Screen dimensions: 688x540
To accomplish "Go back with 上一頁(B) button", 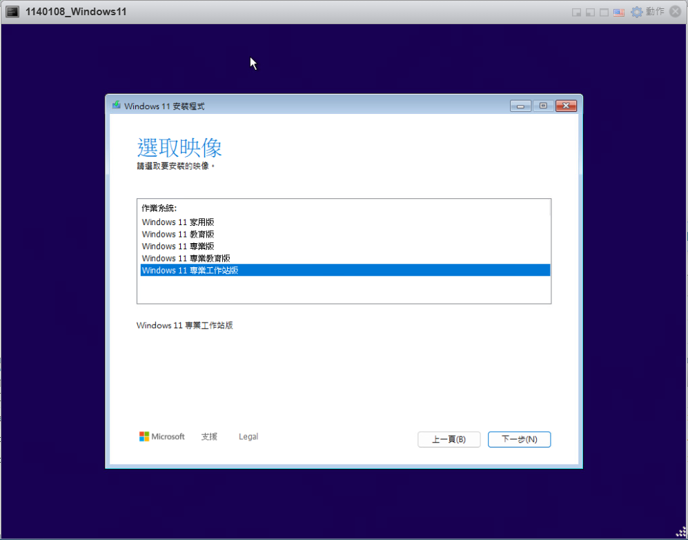I will point(449,439).
